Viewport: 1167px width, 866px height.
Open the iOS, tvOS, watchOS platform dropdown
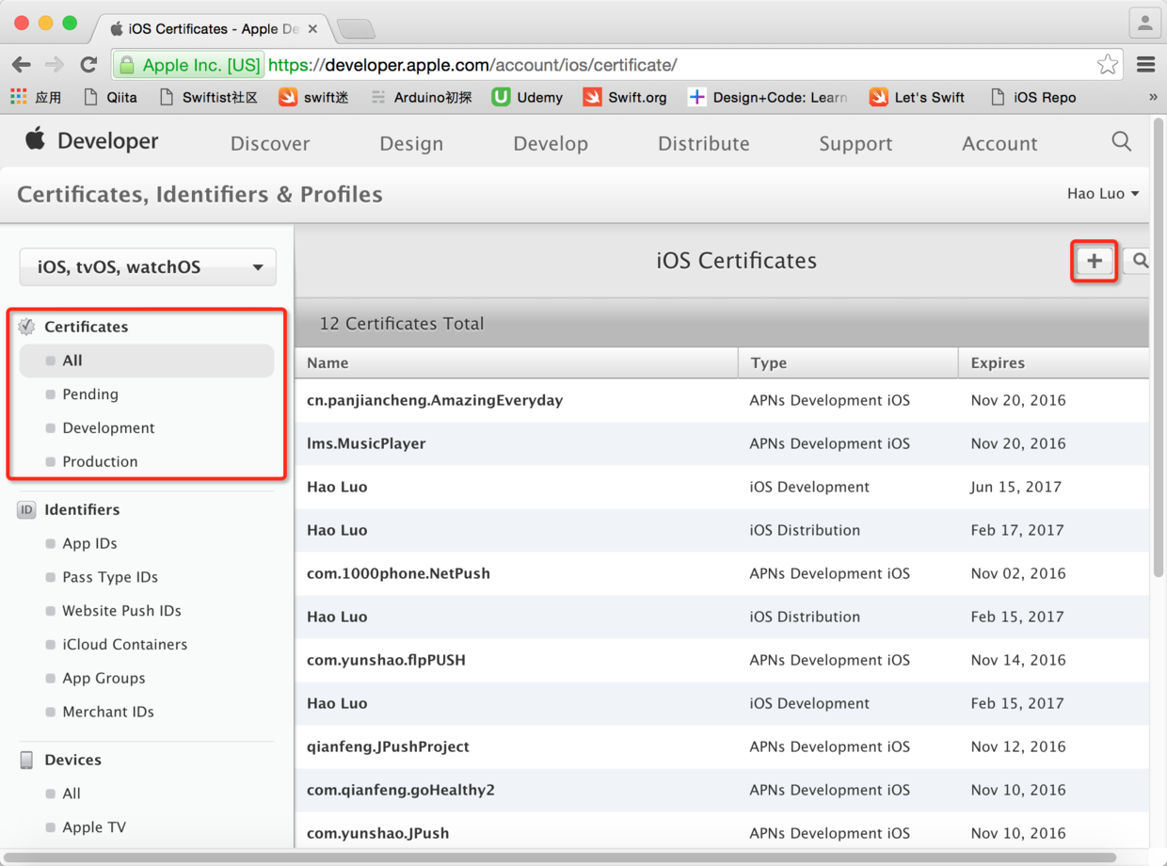tap(148, 267)
